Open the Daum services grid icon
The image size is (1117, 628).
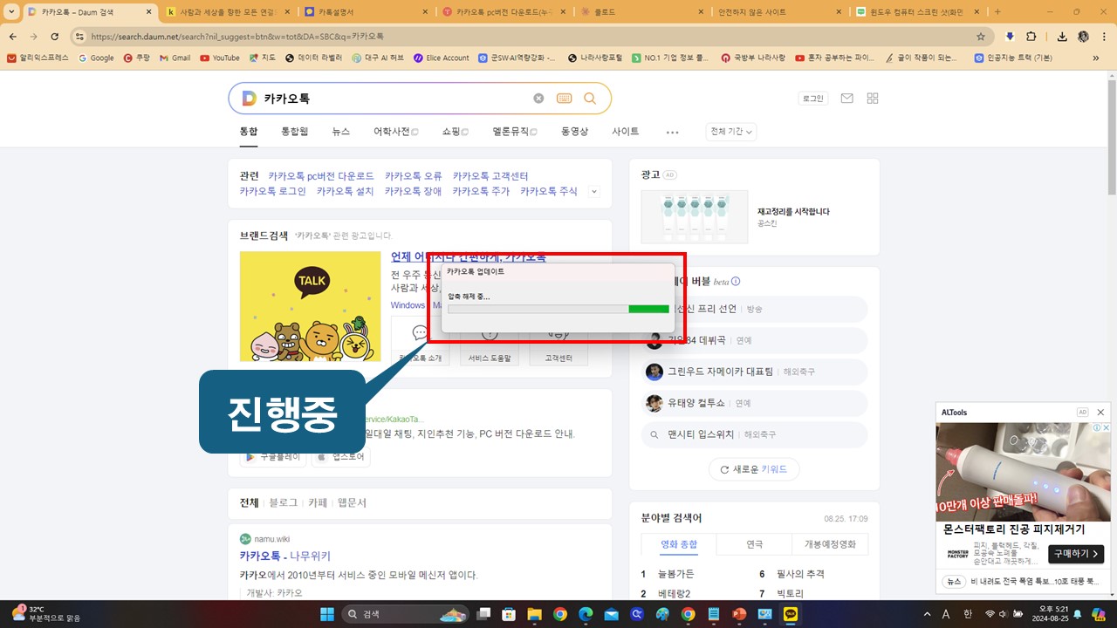(x=873, y=99)
